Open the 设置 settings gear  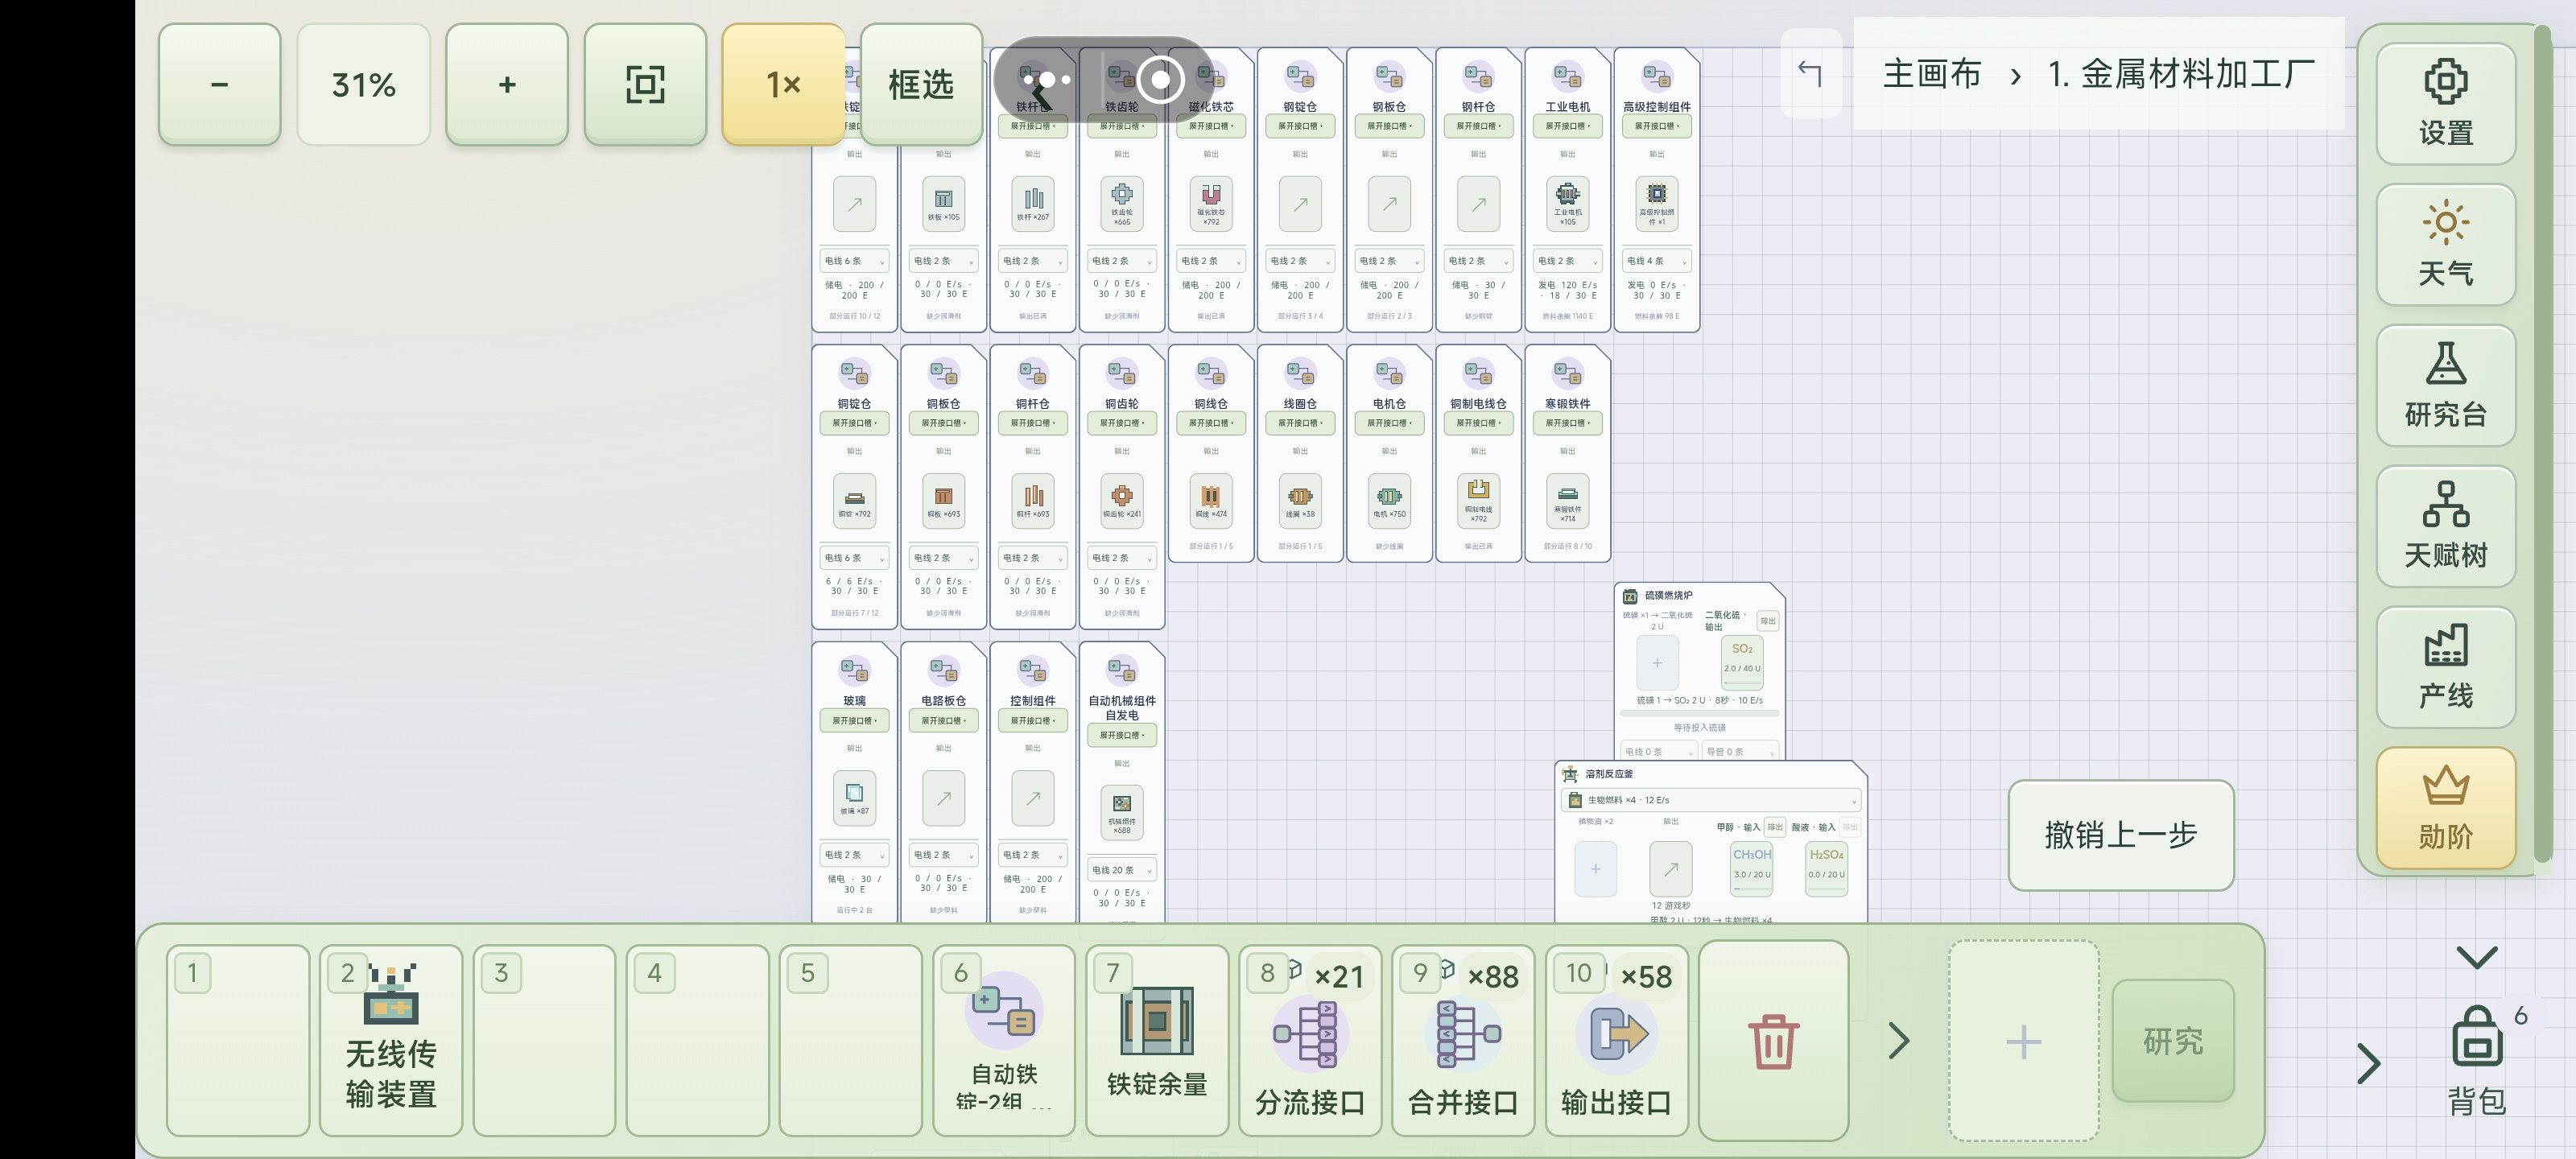(x=2445, y=104)
